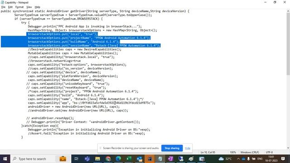The width and height of the screenshot is (290, 163).
Task: Click the drag handle on recorder bar
Action: (101, 148)
